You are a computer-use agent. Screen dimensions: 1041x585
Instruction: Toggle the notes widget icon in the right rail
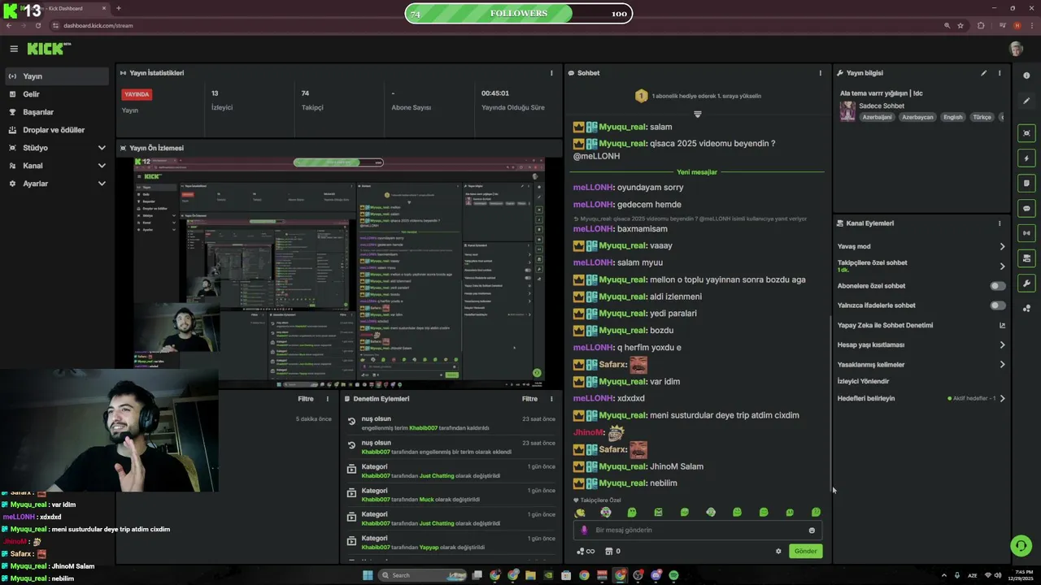[x=1026, y=183]
